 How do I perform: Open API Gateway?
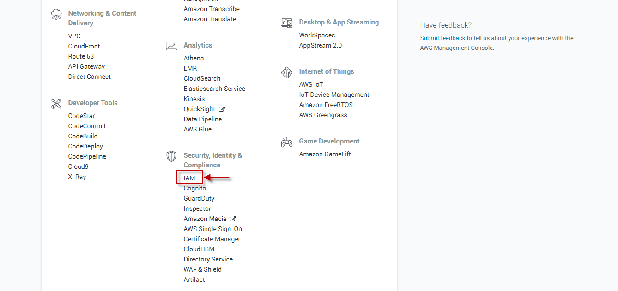point(86,66)
